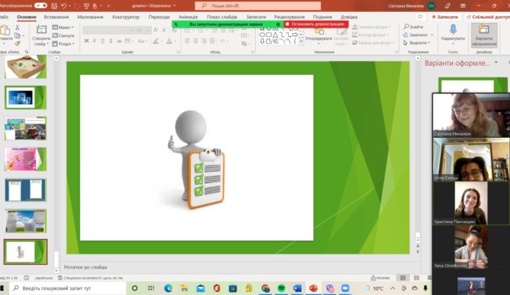Viewport: 510px width, 295px height.
Task: Open the Designer ideas button in ribbon
Action: click(484, 35)
